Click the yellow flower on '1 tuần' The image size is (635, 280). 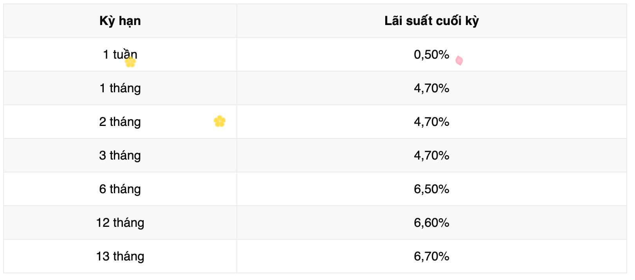tap(130, 62)
